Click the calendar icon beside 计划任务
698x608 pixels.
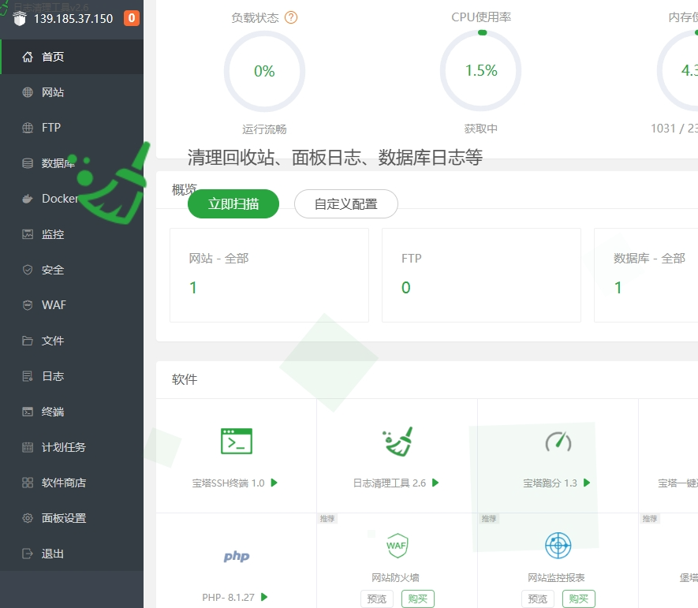tap(28, 447)
